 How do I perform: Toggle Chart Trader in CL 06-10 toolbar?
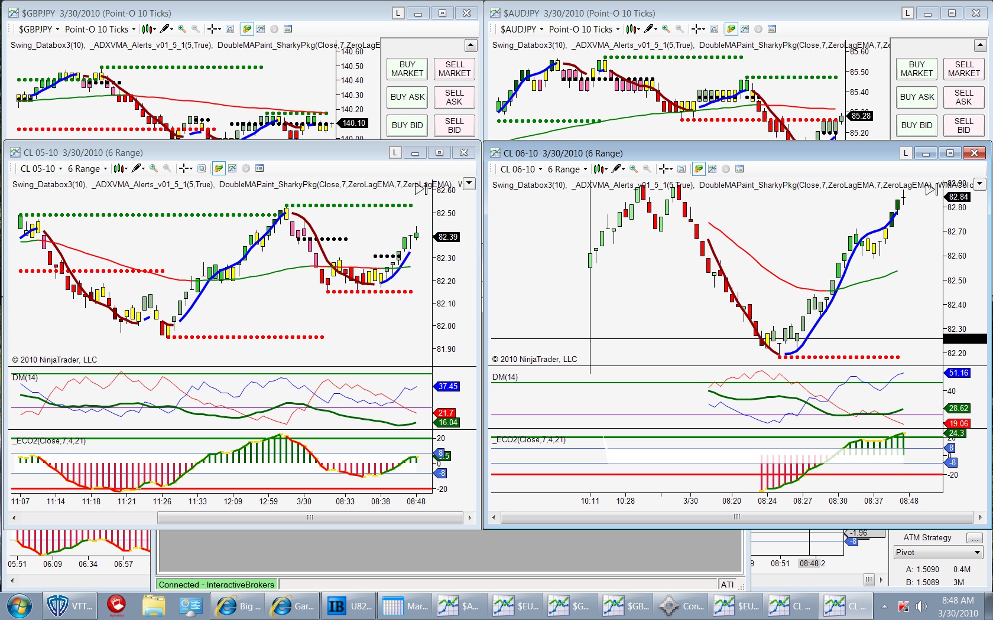click(x=699, y=169)
